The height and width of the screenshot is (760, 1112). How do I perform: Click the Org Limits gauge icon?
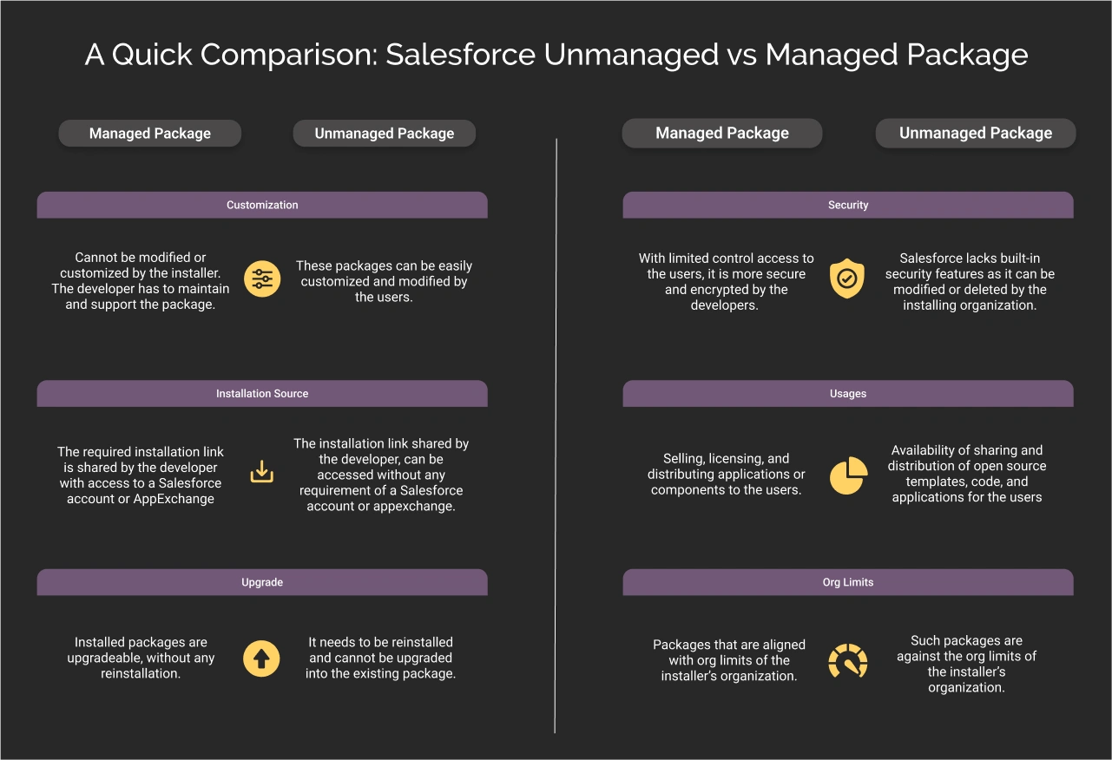(x=848, y=661)
